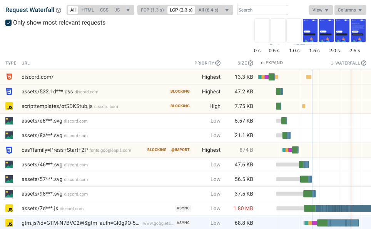Click the BLOCKING badge on otSDKStub.js row
Image resolution: width=371 pixels, height=229 pixels.
(x=180, y=106)
